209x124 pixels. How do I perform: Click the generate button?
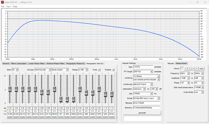[x=142, y=113]
